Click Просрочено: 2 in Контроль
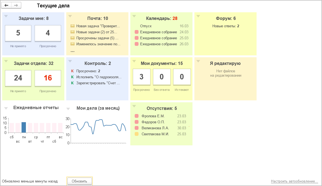Image resolution: width=322 pixels, height=186 pixels. [x=88, y=71]
